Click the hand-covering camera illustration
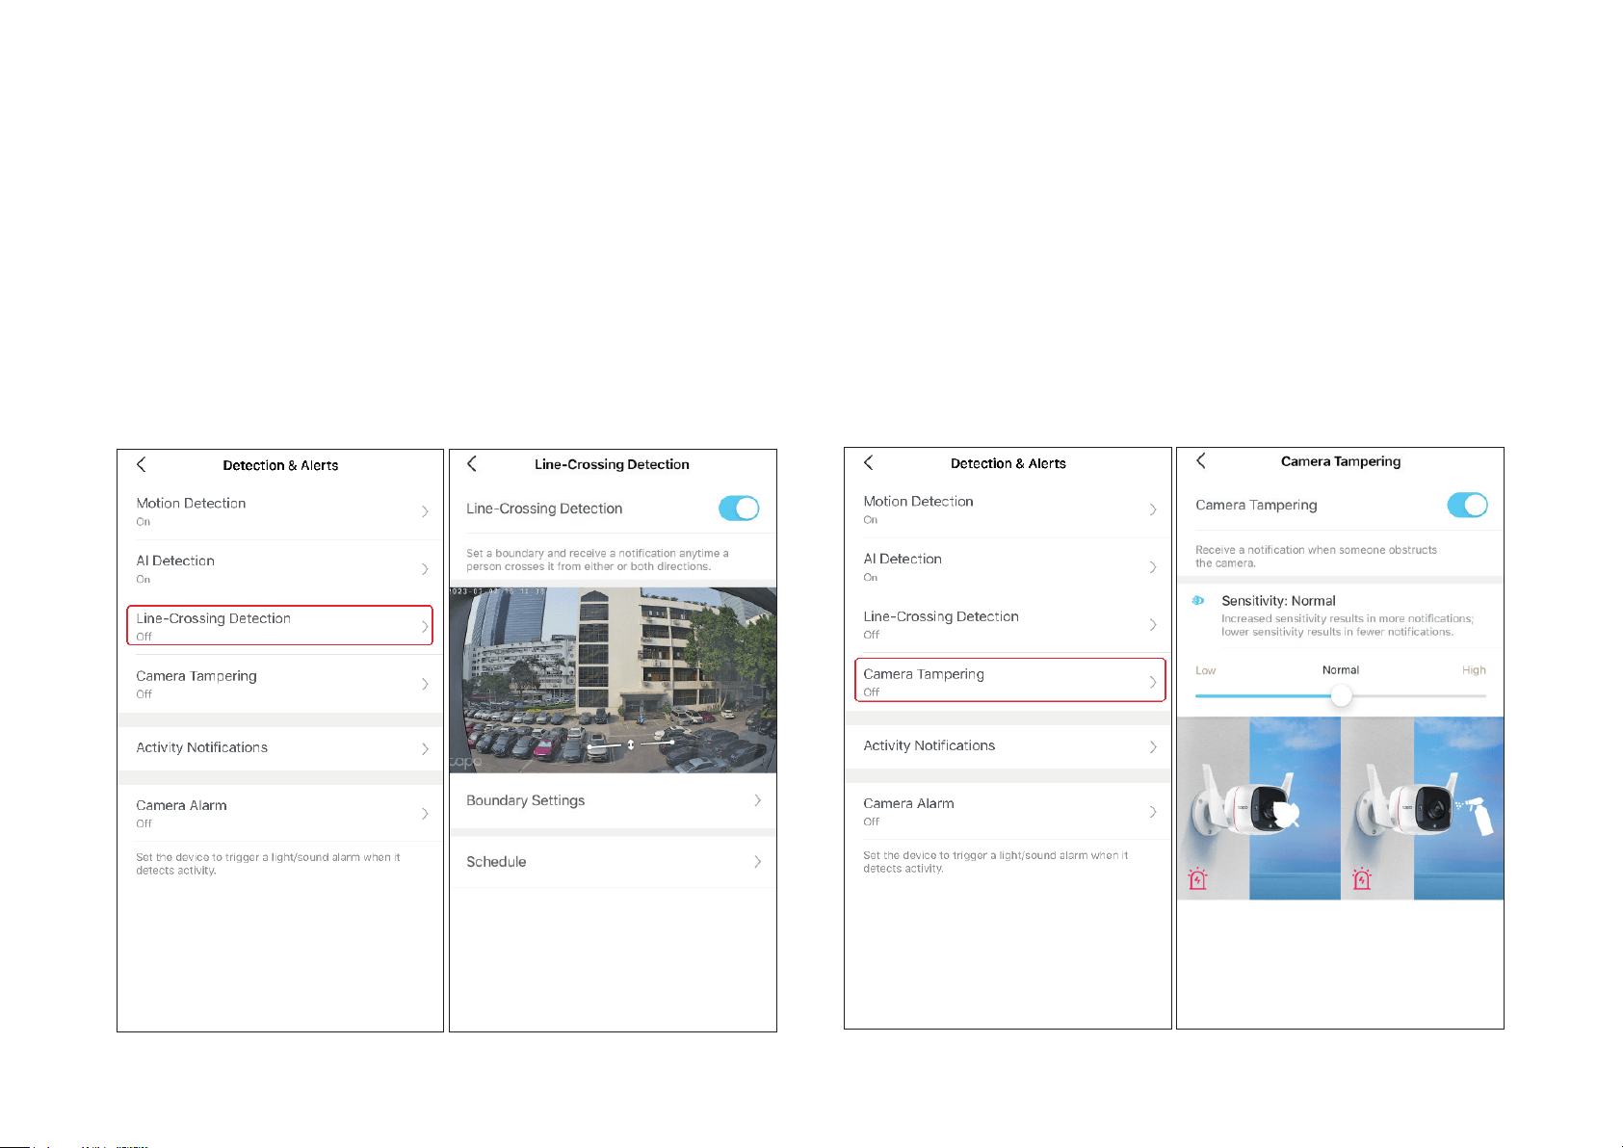This screenshot has height=1148, width=1623. click(1258, 808)
